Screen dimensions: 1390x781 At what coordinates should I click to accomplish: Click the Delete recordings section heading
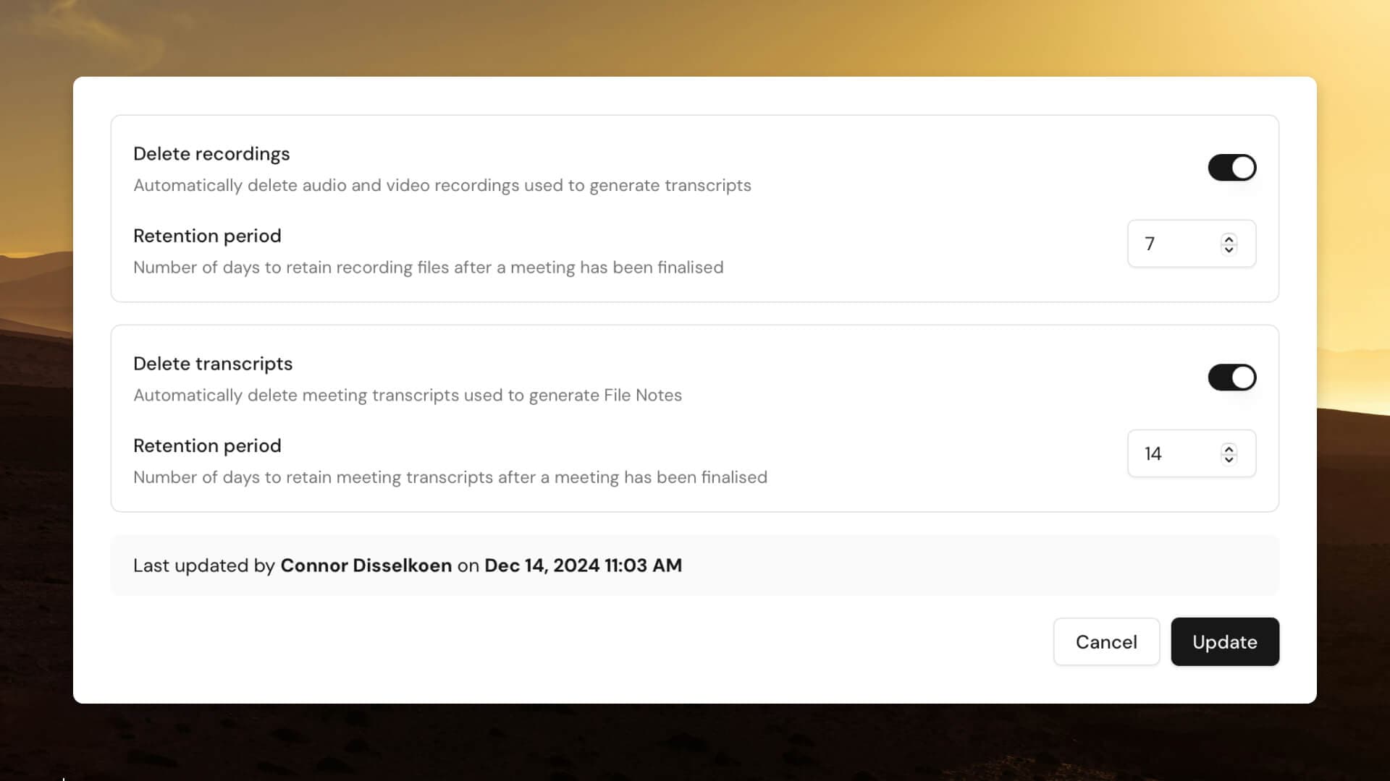211,153
